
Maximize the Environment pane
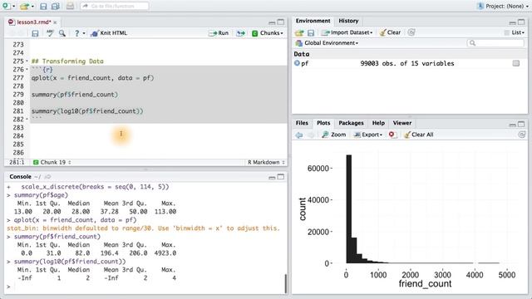pyautogui.click(x=521, y=22)
